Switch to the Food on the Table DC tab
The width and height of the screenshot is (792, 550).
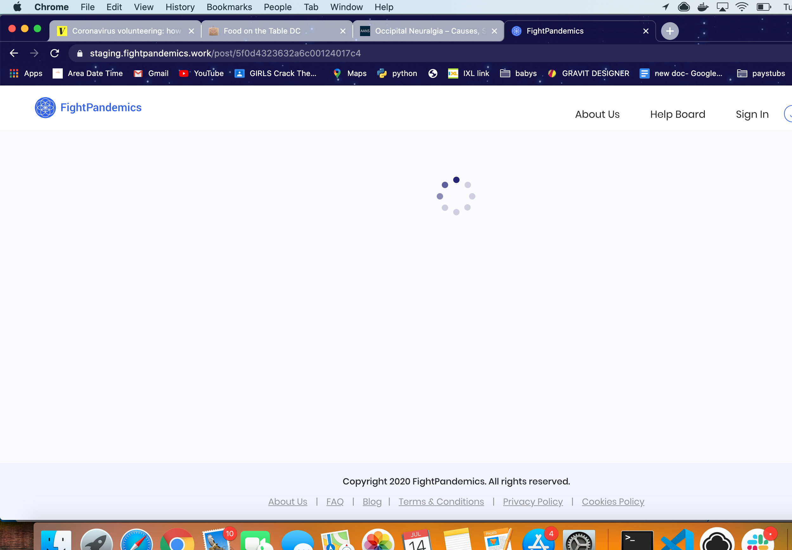tap(277, 31)
